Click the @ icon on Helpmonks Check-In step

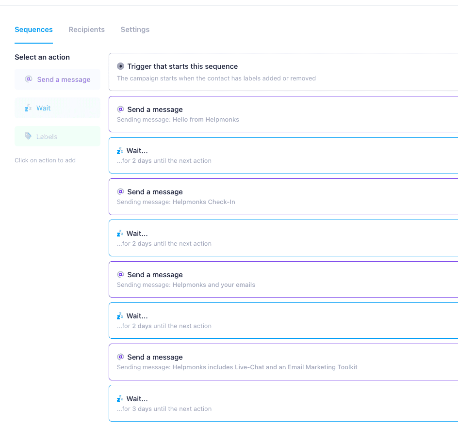click(120, 191)
